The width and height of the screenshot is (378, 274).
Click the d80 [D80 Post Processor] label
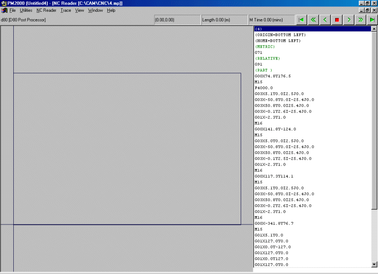point(24,20)
